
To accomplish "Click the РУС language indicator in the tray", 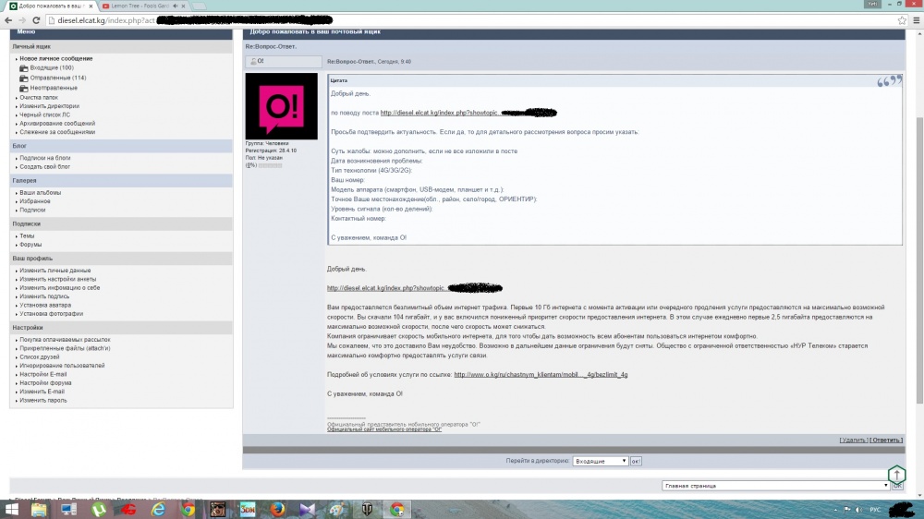I will [x=875, y=510].
